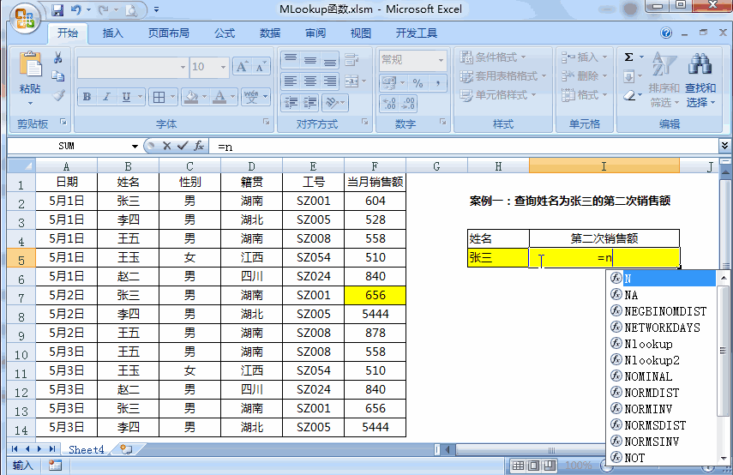Toggle top vertical alignment
733x475 pixels.
click(291, 59)
